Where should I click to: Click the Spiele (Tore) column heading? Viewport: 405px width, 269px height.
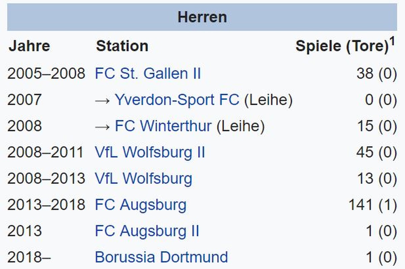pos(342,46)
